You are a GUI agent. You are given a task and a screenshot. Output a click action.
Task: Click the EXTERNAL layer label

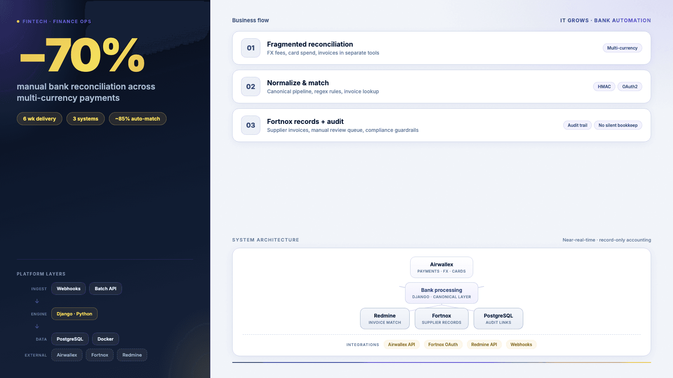pos(36,355)
